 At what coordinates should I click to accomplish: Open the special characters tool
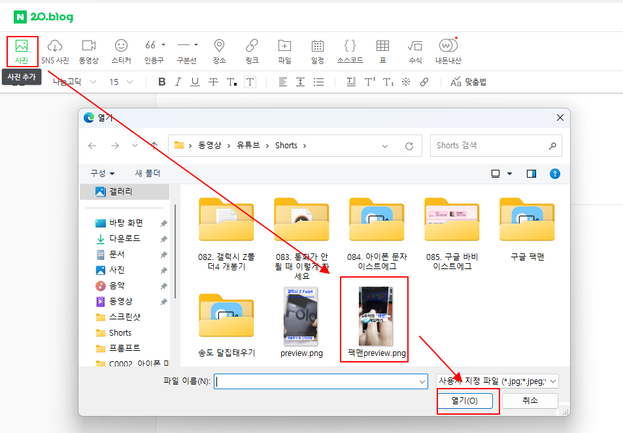pyautogui.click(x=406, y=82)
